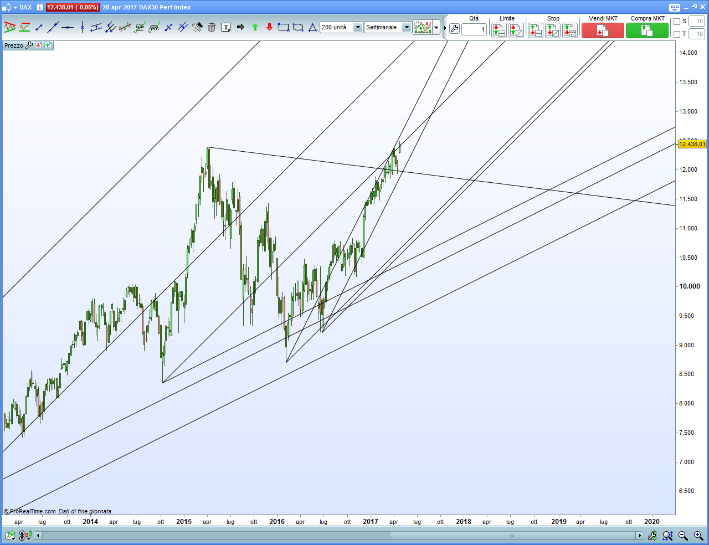
Task: Click the zoom-to-fit magnifier icon
Action: (x=668, y=536)
